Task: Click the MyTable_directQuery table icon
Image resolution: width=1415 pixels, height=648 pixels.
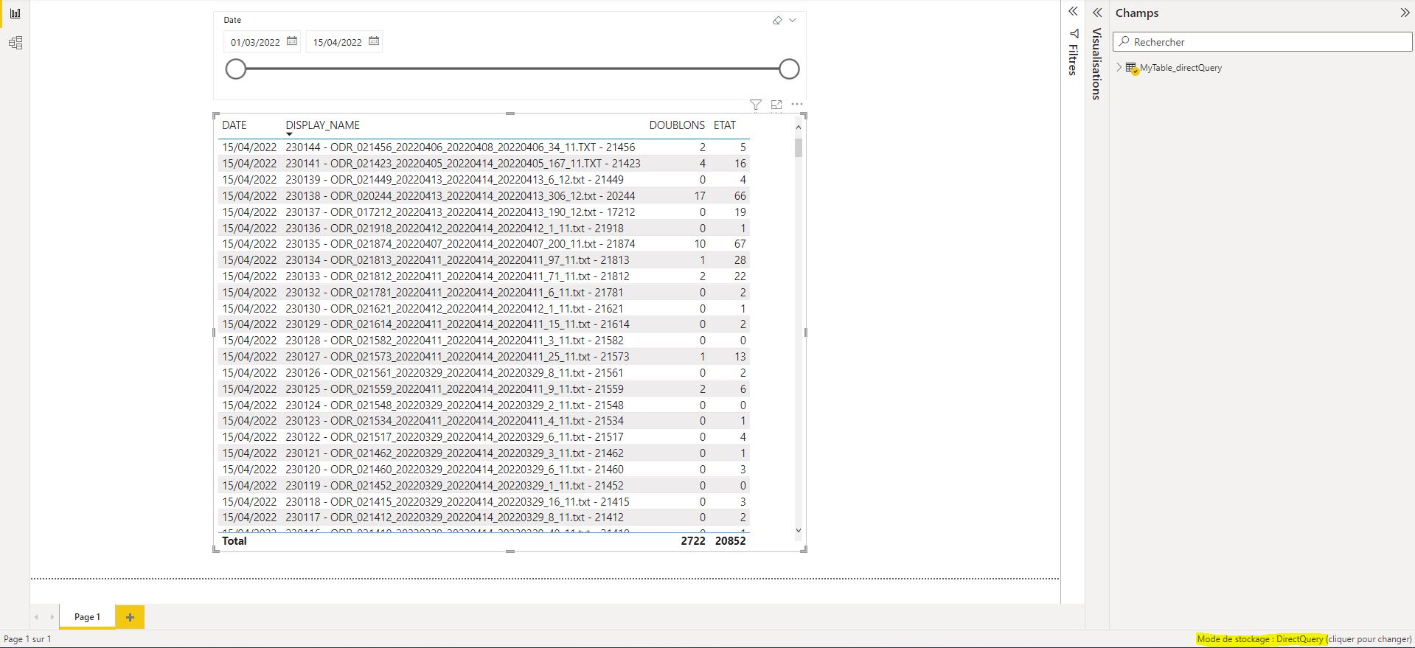Action: [x=1132, y=68]
